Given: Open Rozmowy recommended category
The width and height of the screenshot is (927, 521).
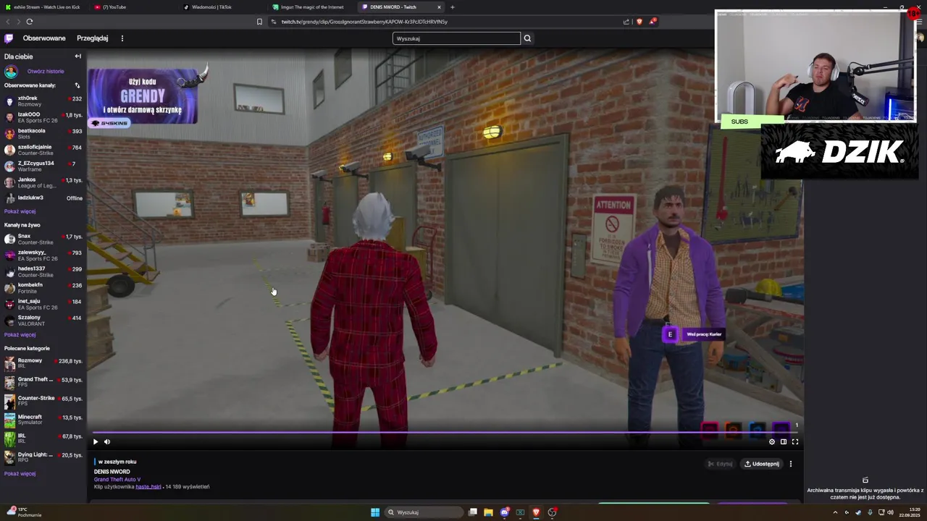Looking at the screenshot, I should pos(43,363).
